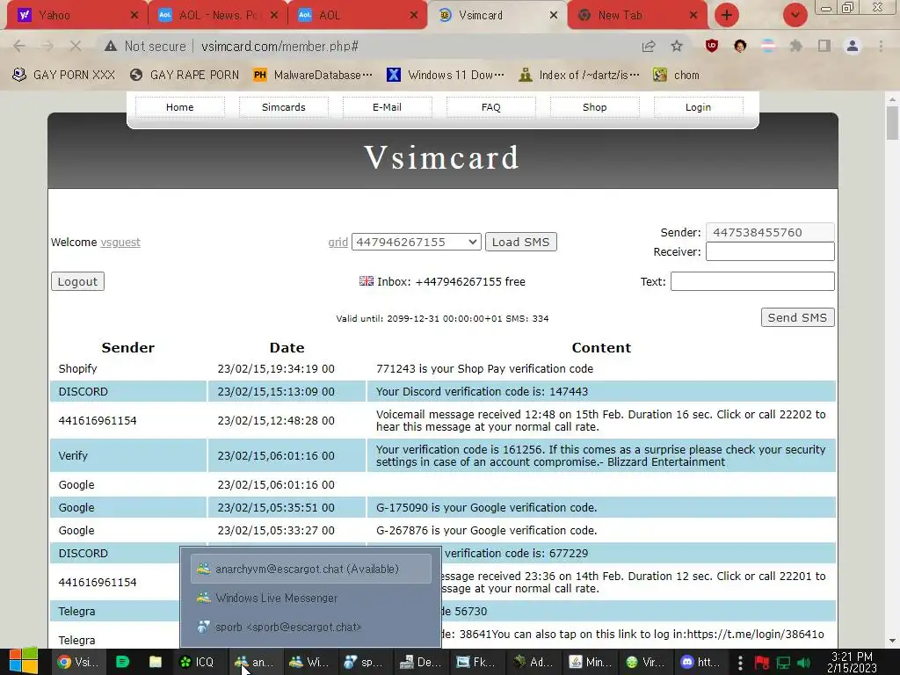
Task: Open the Vir... taskbar item
Action: coord(644,662)
